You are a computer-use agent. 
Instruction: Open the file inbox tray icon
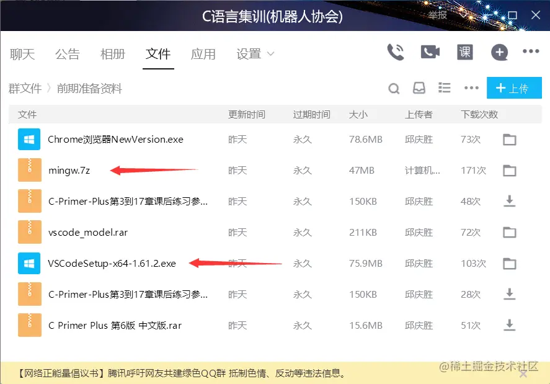[419, 87]
